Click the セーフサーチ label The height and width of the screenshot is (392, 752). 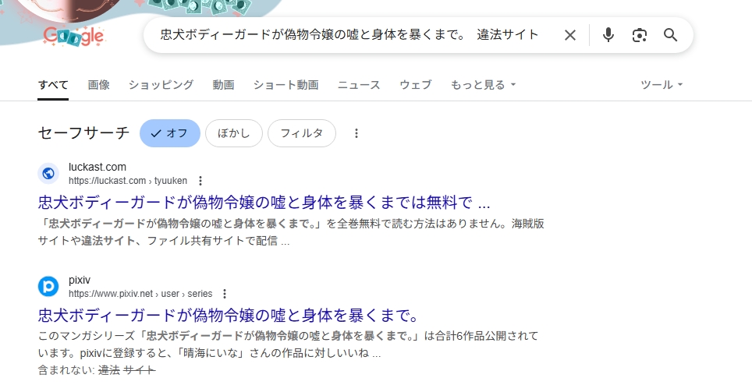click(x=83, y=132)
